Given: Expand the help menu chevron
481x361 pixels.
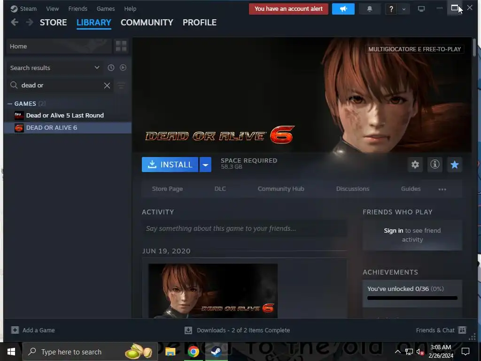Looking at the screenshot, I should point(403,9).
